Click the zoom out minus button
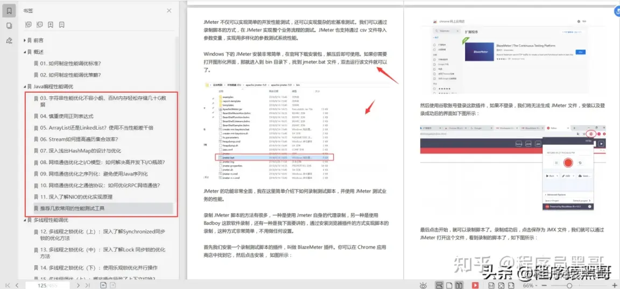 point(544,285)
